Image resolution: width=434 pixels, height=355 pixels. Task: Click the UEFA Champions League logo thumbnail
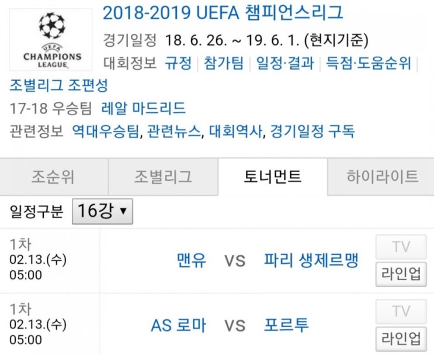pyautogui.click(x=51, y=40)
